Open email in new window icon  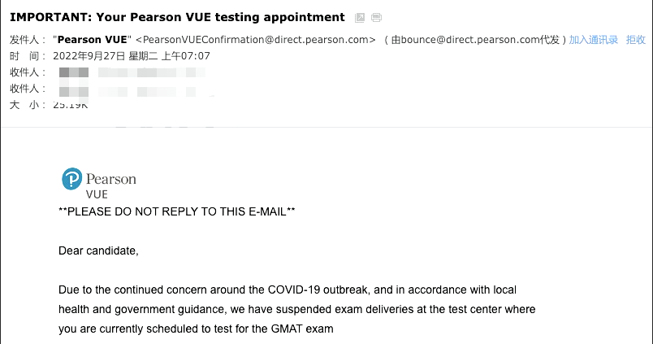click(360, 18)
